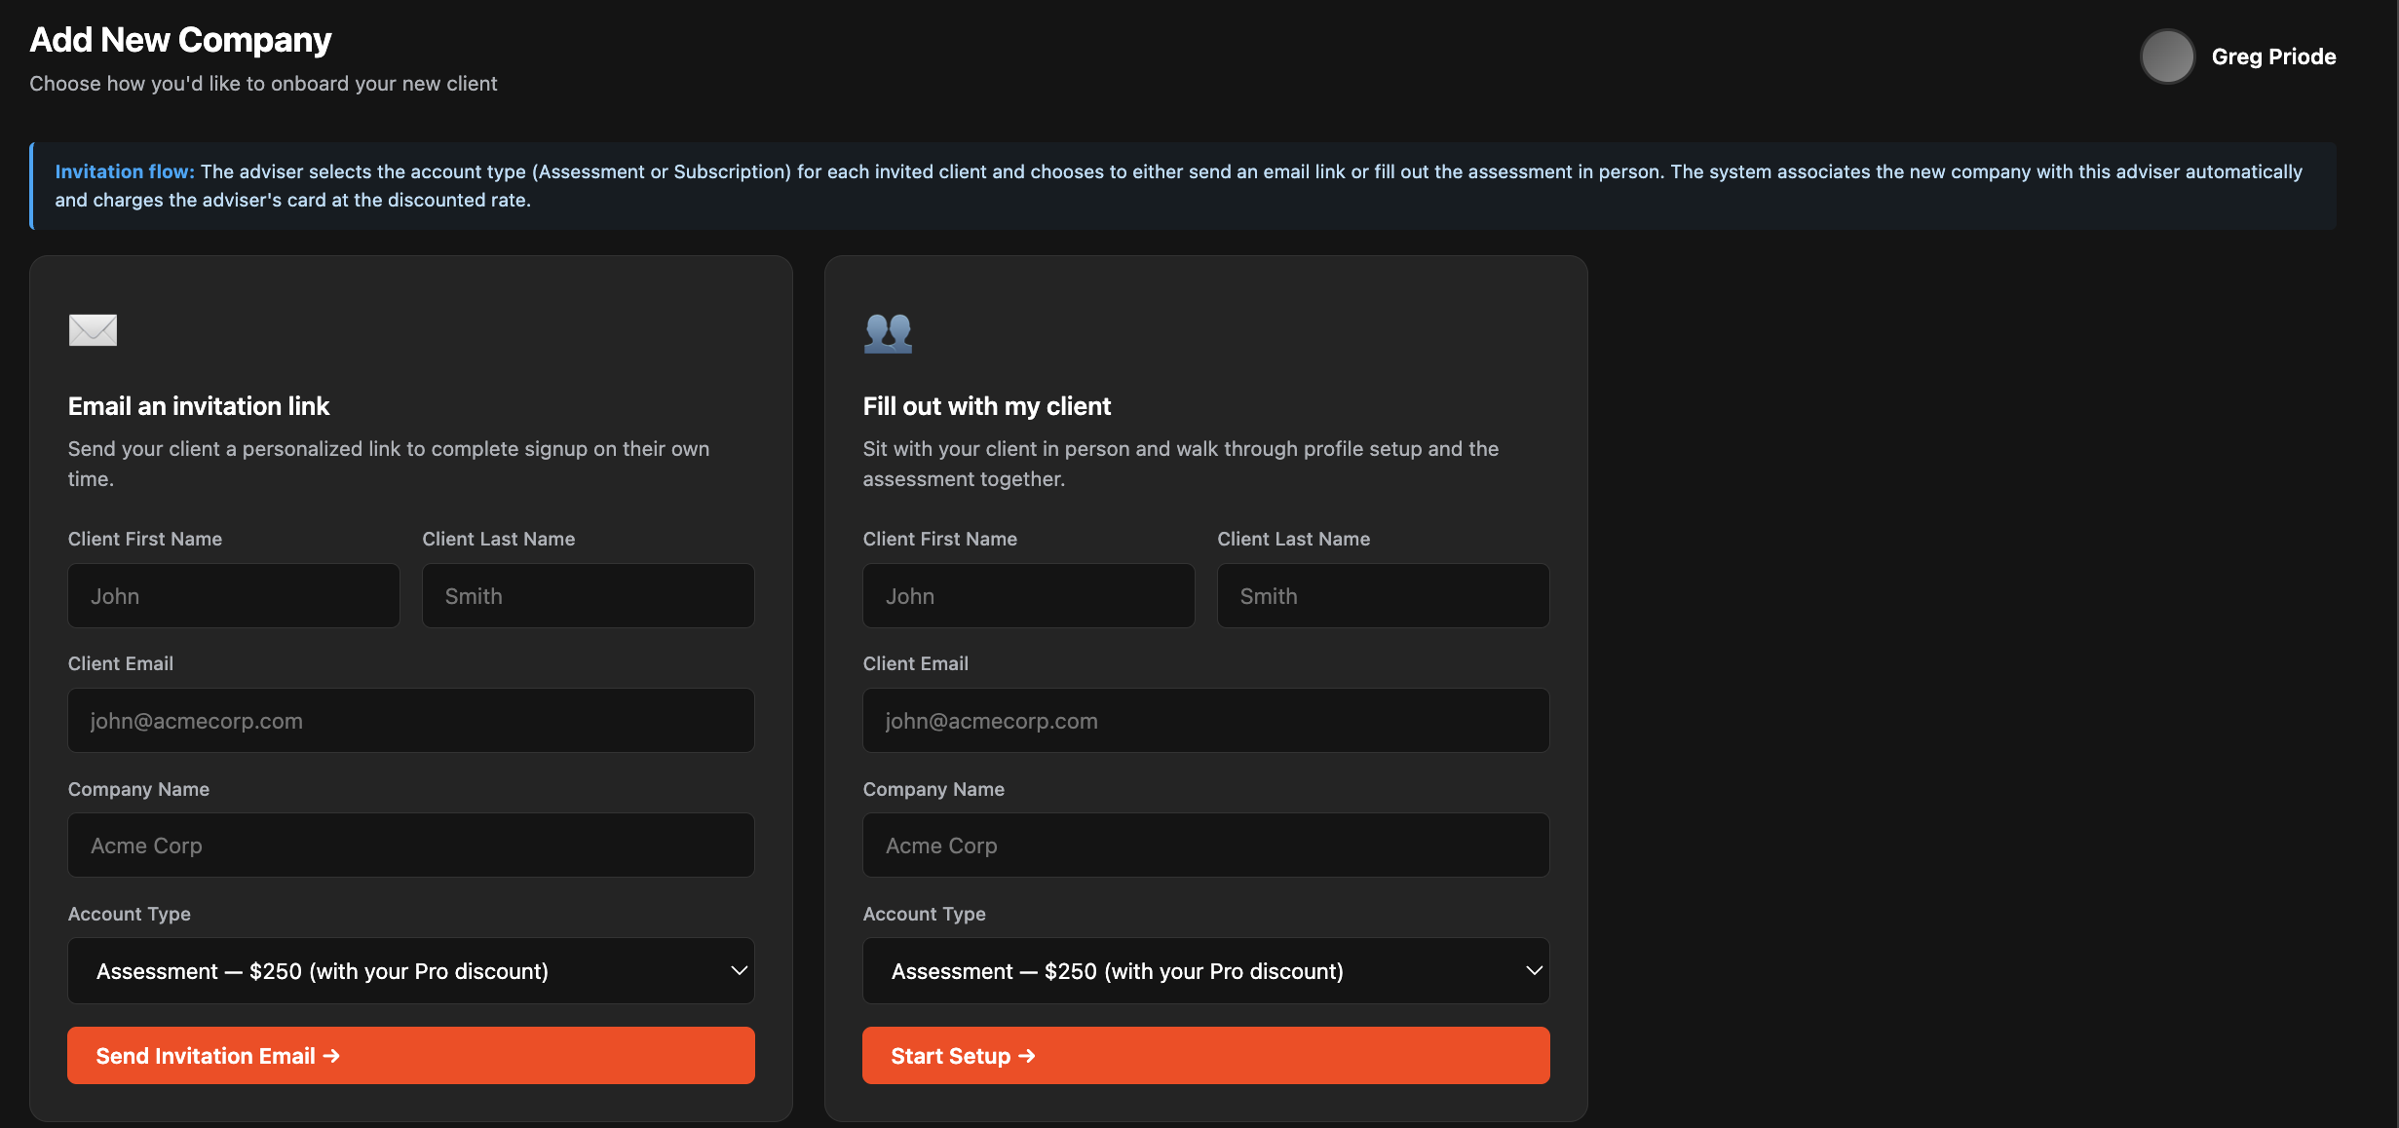Focus Client First Name field in the email card
Viewport: 2399px width, 1128px height.
tap(234, 596)
